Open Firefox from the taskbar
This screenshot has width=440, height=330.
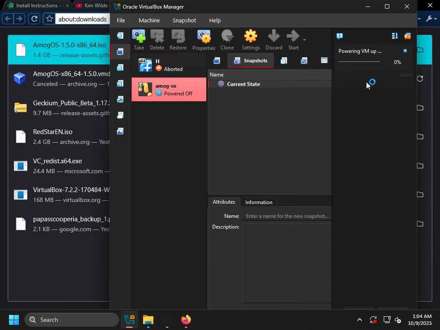point(186,320)
